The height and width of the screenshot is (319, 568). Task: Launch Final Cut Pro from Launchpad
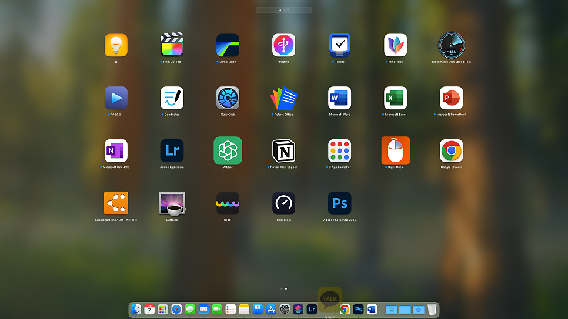(x=172, y=45)
